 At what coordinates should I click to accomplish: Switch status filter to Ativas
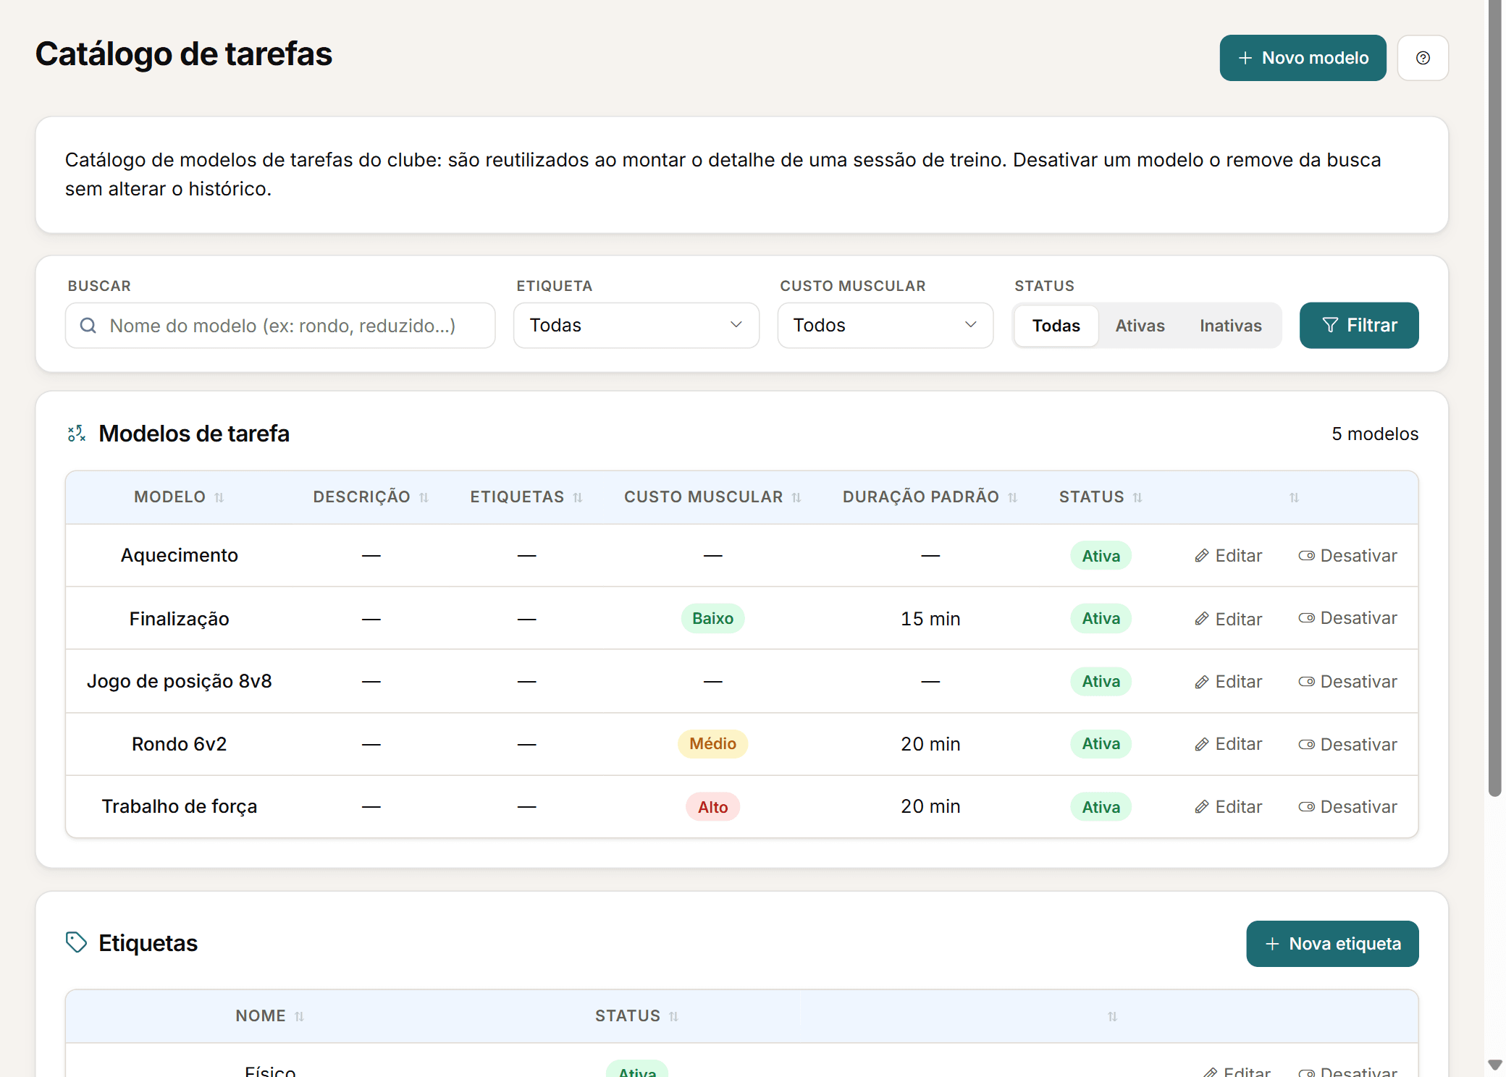pyautogui.click(x=1140, y=326)
